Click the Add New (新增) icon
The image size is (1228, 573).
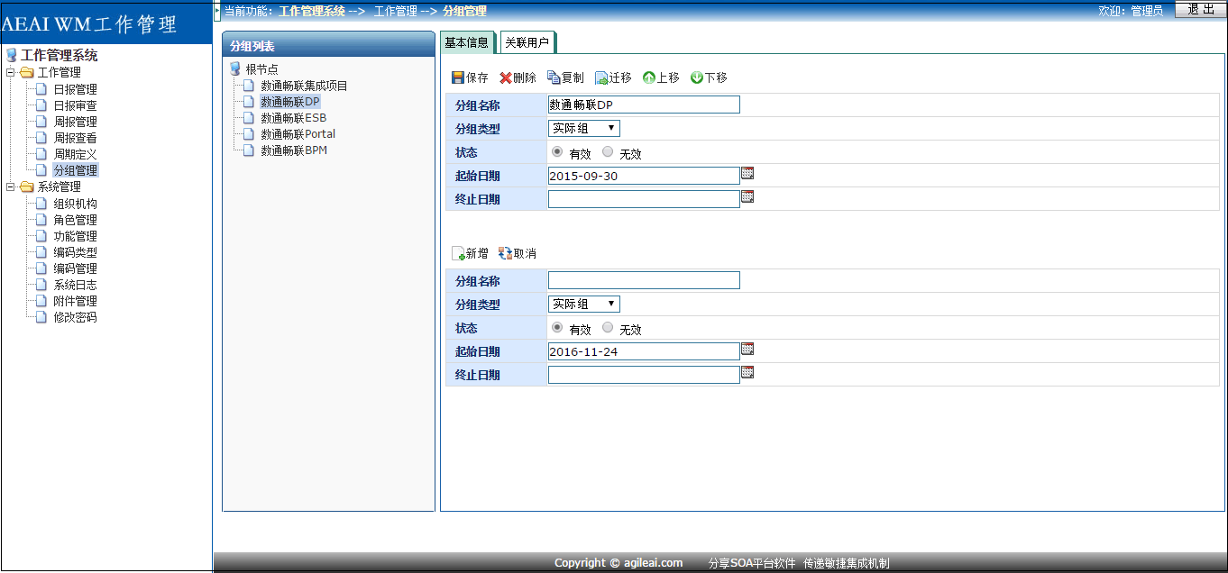[x=458, y=254]
